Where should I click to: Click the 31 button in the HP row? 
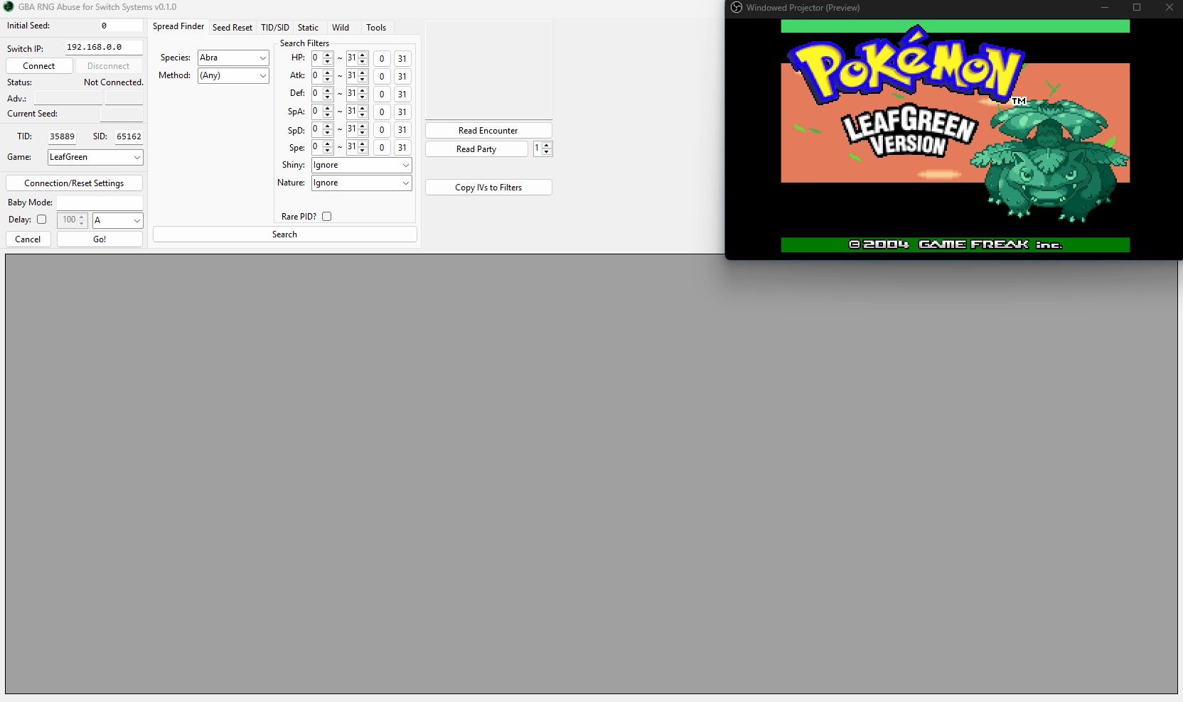coord(402,59)
